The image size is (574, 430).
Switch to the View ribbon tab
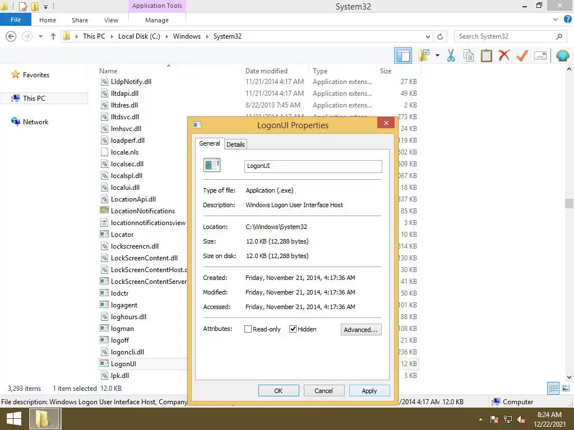pyautogui.click(x=112, y=20)
